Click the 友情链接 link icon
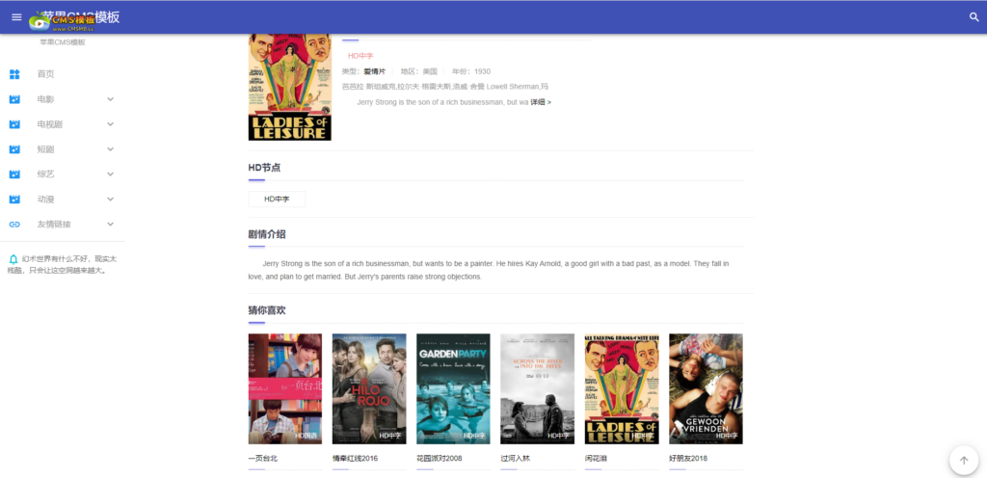 point(14,225)
